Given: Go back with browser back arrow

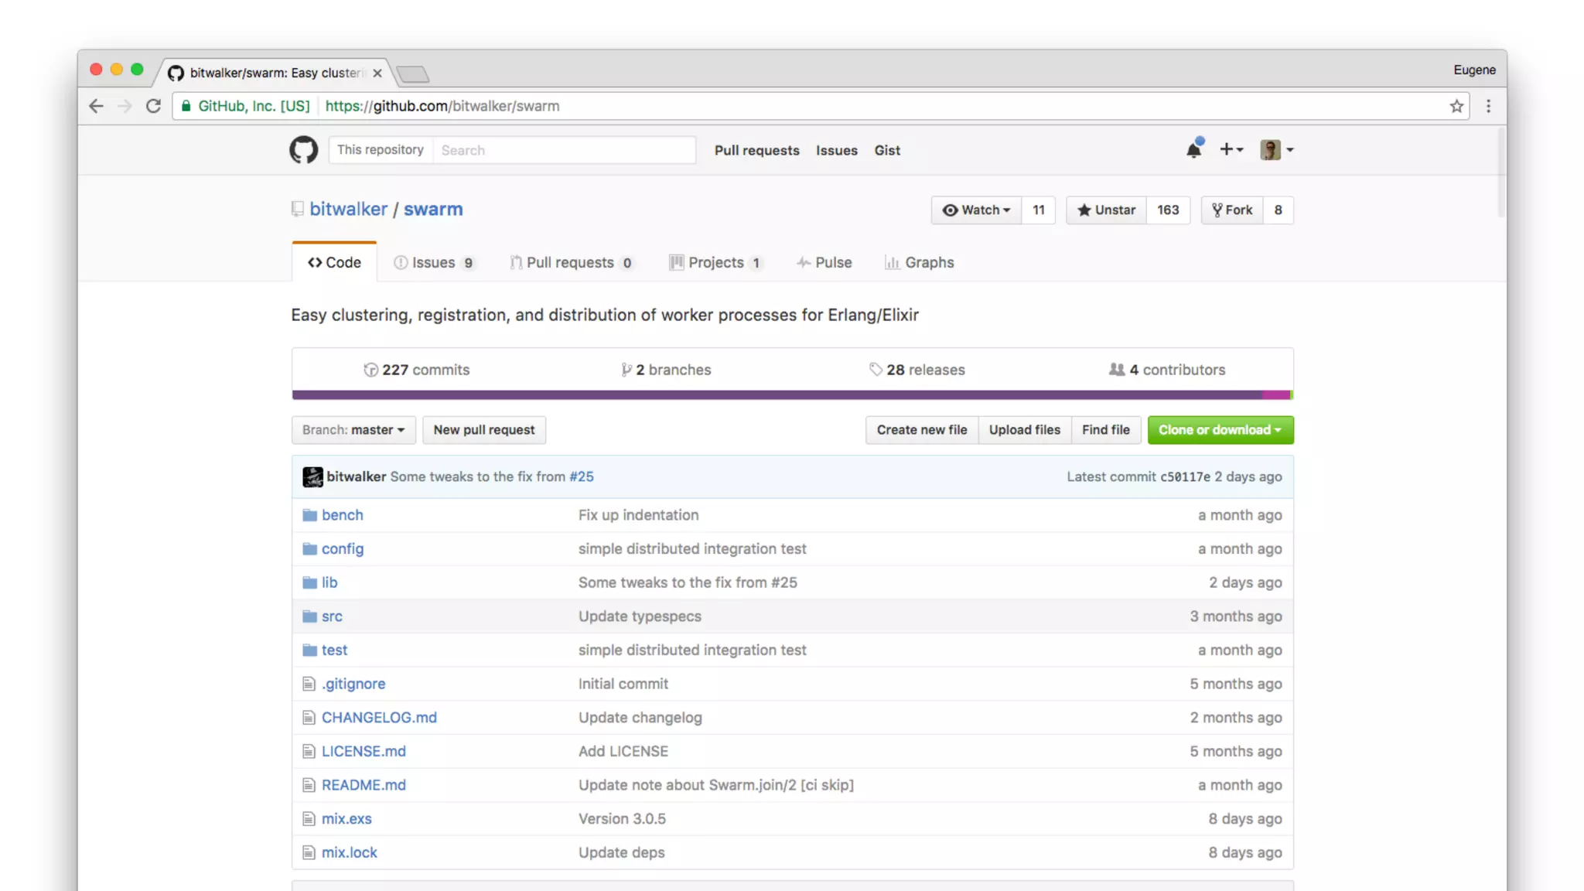Looking at the screenshot, I should [x=96, y=106].
